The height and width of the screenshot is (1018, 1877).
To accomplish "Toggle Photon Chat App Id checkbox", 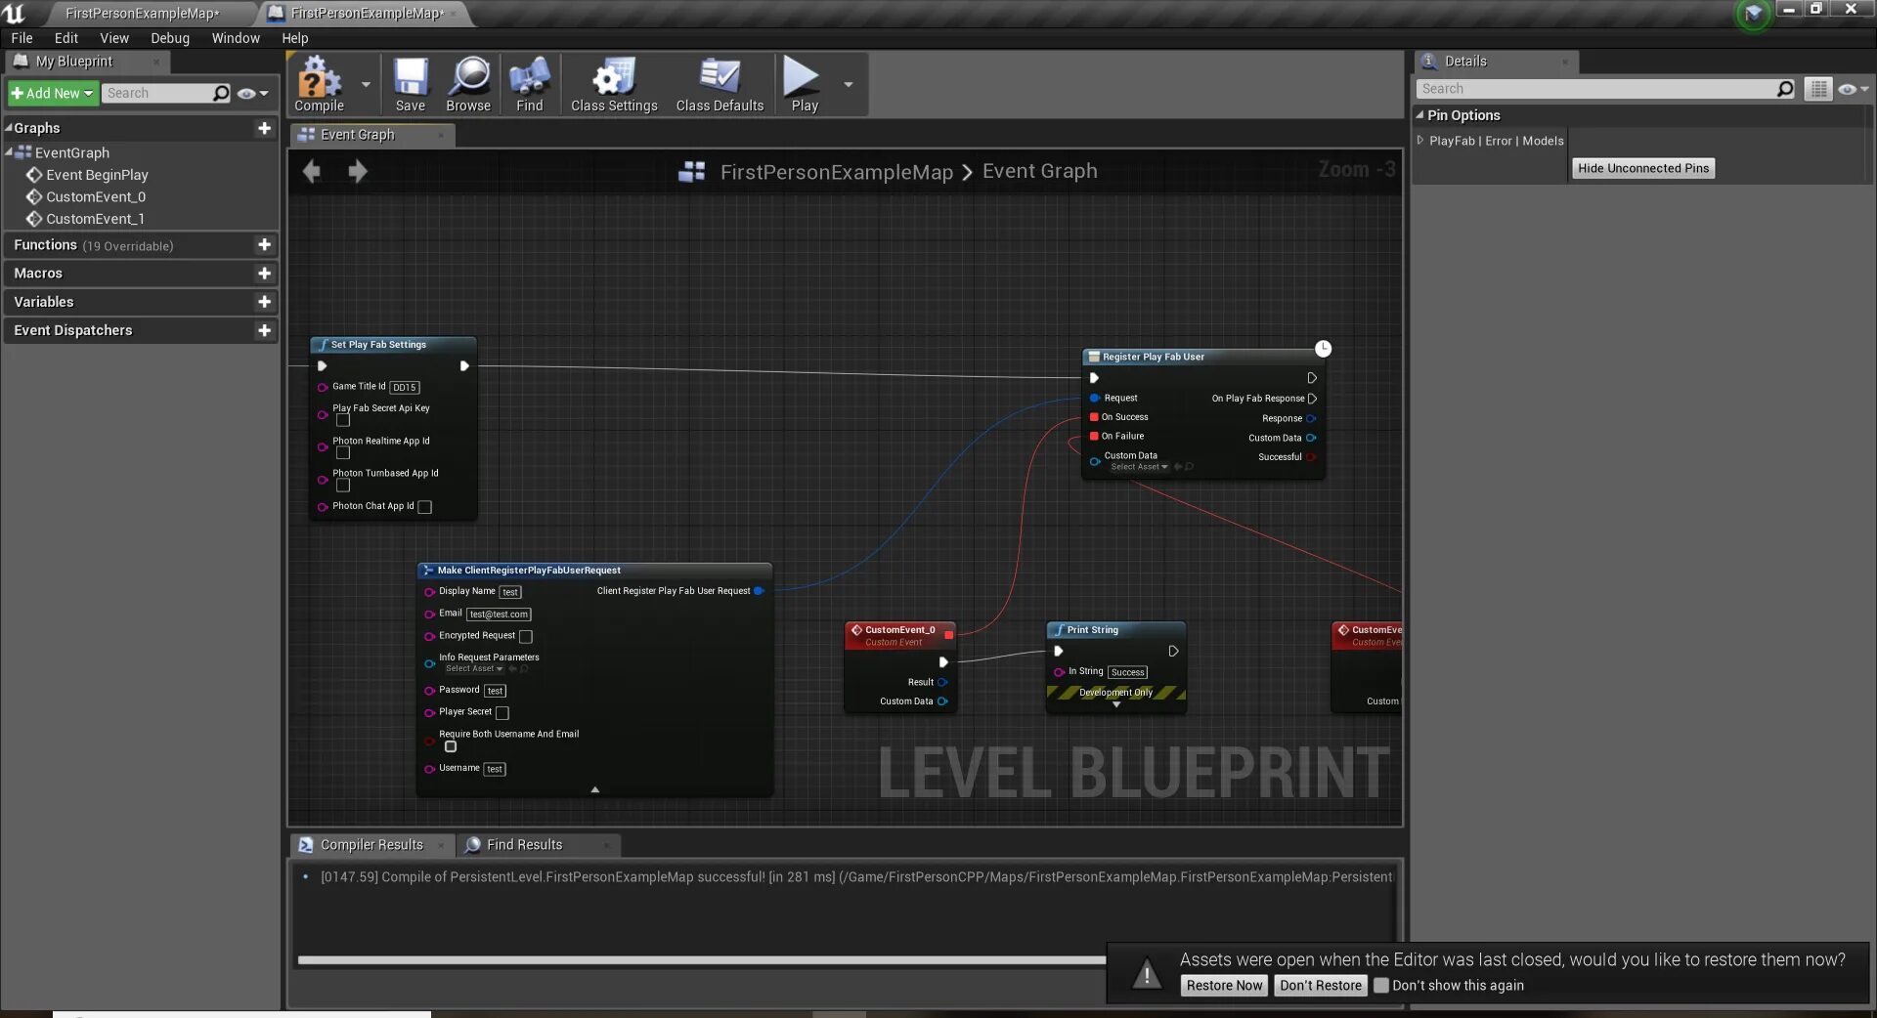I will [x=425, y=507].
